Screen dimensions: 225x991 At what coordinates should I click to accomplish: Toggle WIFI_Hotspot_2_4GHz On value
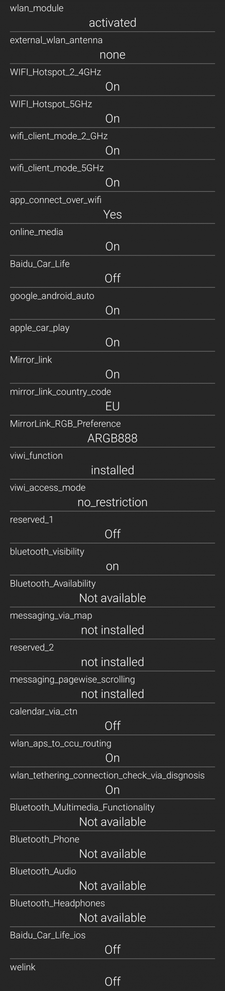click(x=113, y=87)
